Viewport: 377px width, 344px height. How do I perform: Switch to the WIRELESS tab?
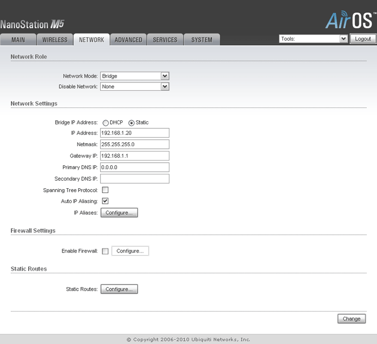(x=55, y=40)
